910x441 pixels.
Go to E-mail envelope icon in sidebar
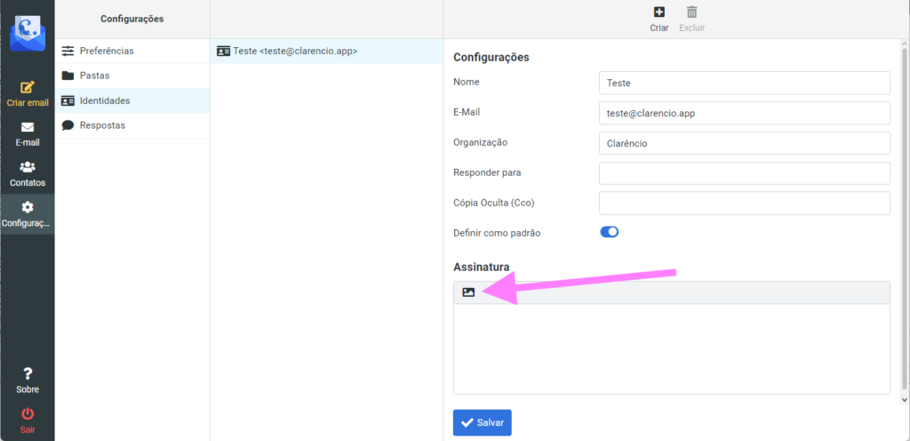tap(28, 127)
